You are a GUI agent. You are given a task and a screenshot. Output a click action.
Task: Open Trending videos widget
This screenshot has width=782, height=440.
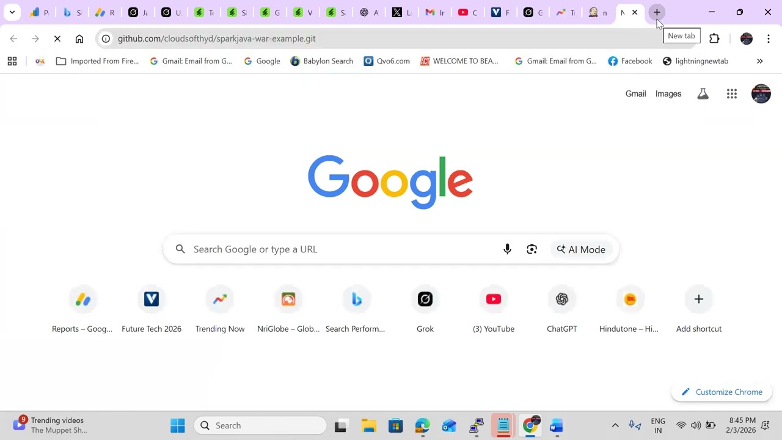pos(52,425)
